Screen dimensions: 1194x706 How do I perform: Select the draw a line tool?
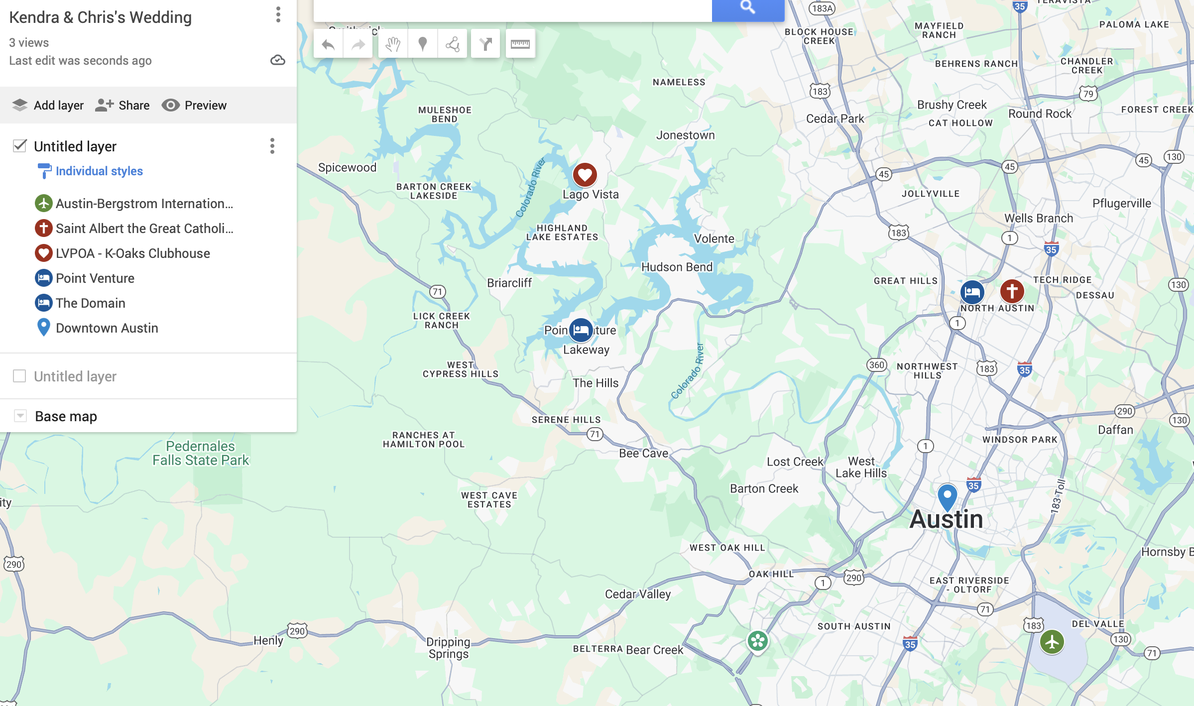point(453,45)
